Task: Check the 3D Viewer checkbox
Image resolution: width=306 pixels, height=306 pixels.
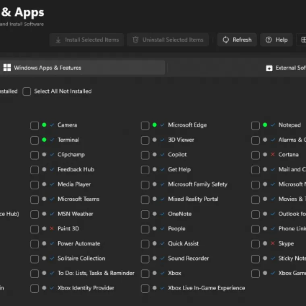Action: coord(145,140)
